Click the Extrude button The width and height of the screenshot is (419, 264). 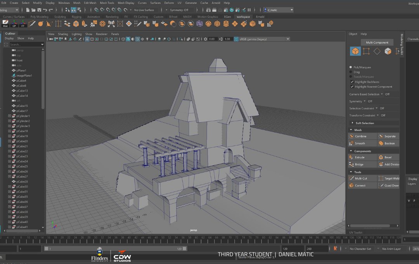click(x=363, y=157)
